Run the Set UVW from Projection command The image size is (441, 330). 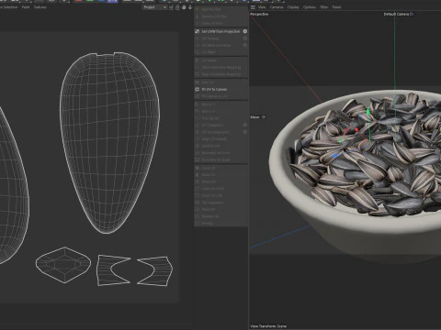(220, 31)
